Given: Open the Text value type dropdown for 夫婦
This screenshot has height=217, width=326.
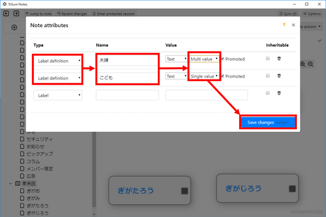Looking at the screenshot, I should tap(176, 59).
